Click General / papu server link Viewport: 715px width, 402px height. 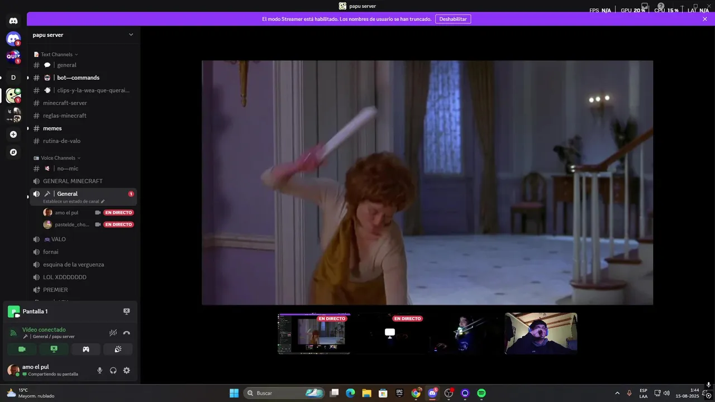pyautogui.click(x=54, y=337)
